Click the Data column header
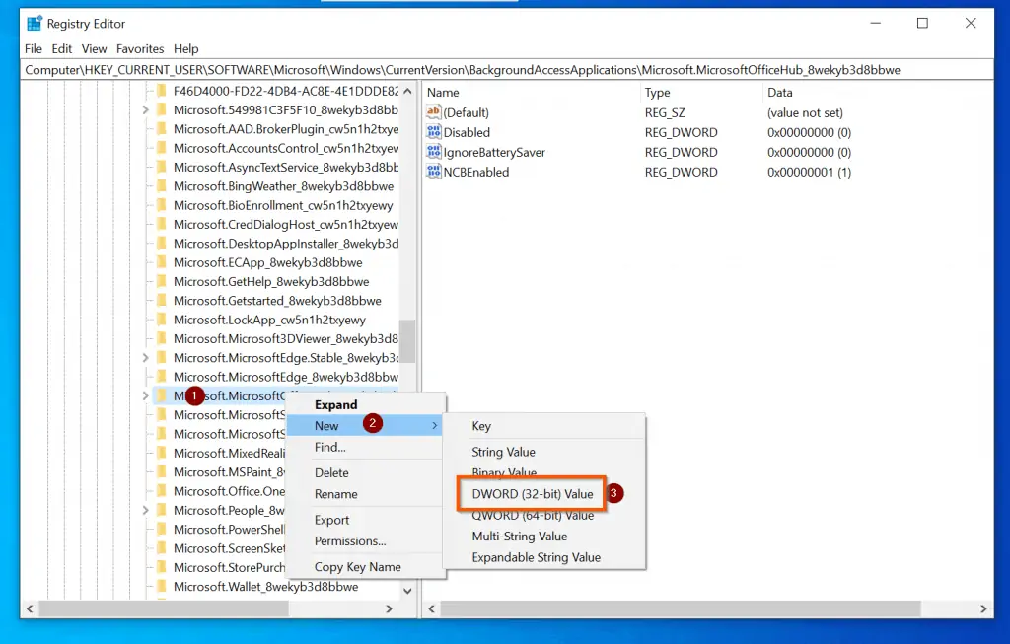Image resolution: width=1010 pixels, height=644 pixels. click(x=779, y=92)
